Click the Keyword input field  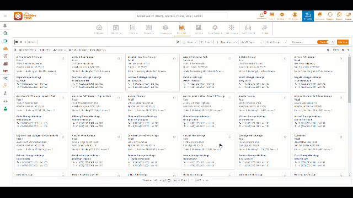pyautogui.click(x=303, y=42)
